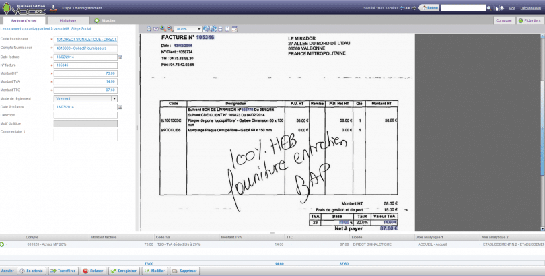
Task: Click the Yooz logo
Action: click(x=24, y=8)
